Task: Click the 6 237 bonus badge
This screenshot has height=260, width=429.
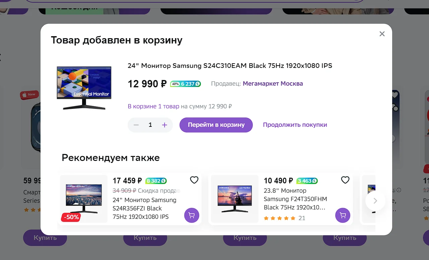Action: (x=186, y=84)
